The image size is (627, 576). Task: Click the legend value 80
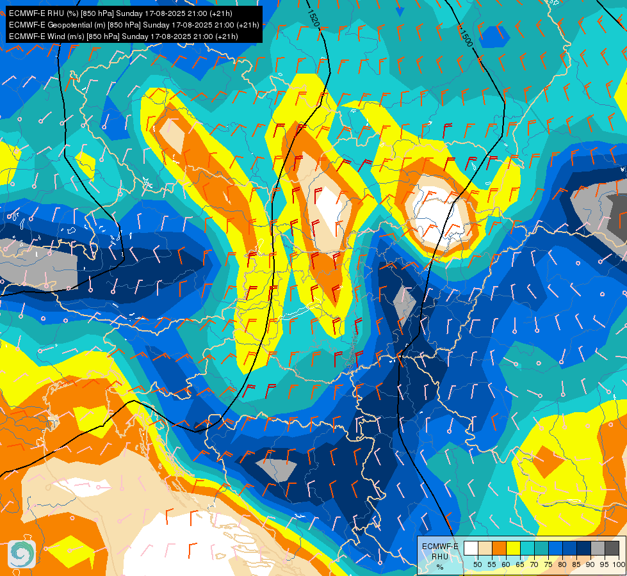[562, 564]
